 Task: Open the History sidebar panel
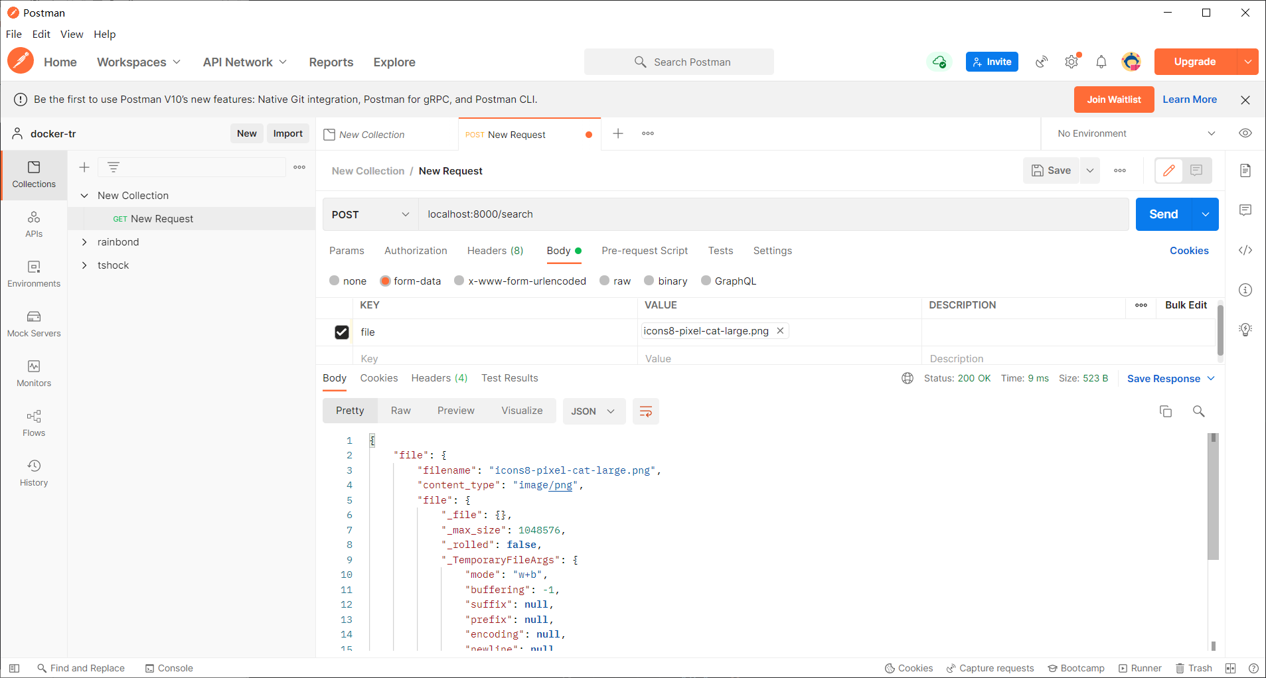pos(34,473)
